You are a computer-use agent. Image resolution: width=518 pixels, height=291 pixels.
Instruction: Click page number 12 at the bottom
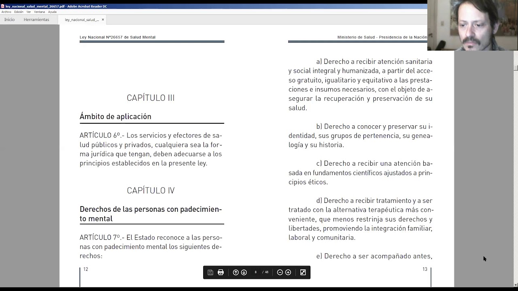click(86, 269)
